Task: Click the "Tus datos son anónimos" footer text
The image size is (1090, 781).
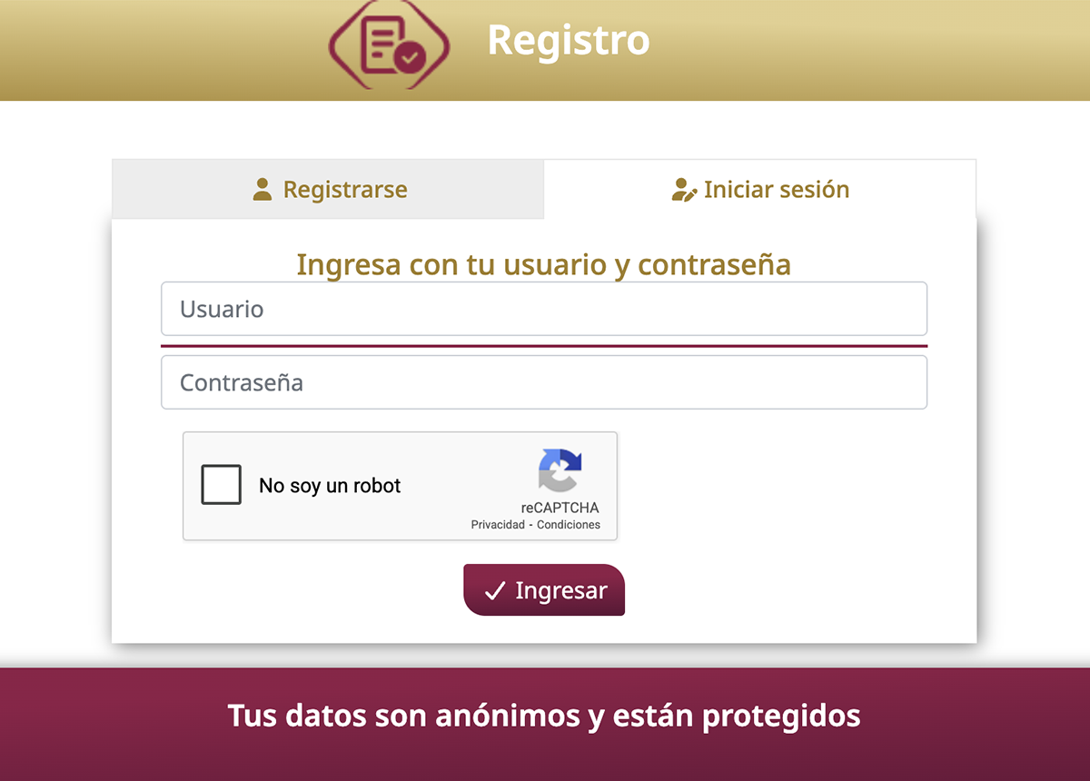Action: (x=543, y=716)
